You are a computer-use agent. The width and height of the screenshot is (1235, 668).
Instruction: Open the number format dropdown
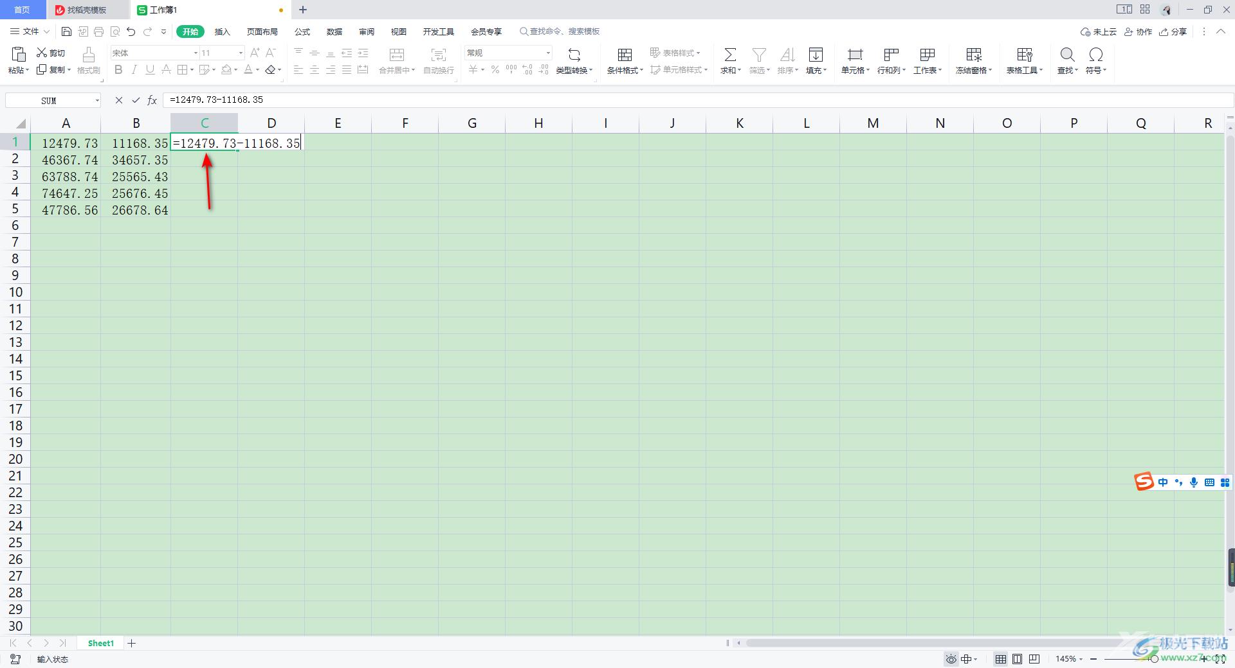click(x=548, y=53)
